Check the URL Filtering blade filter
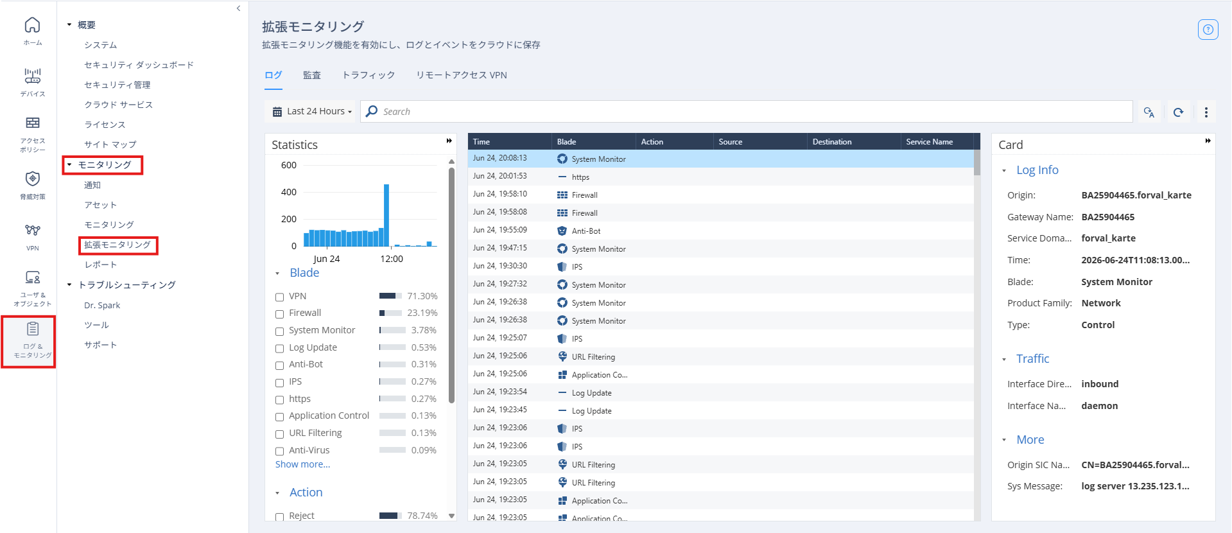Screen dimensions: 1232x533 coord(279,434)
